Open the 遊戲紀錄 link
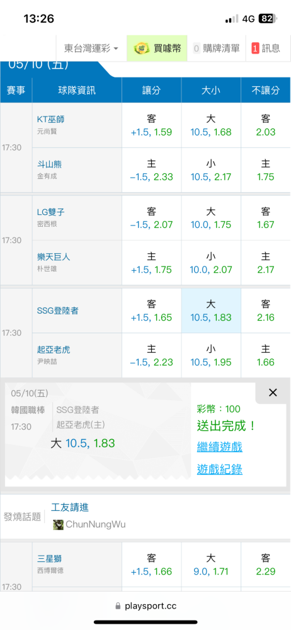 (x=219, y=469)
